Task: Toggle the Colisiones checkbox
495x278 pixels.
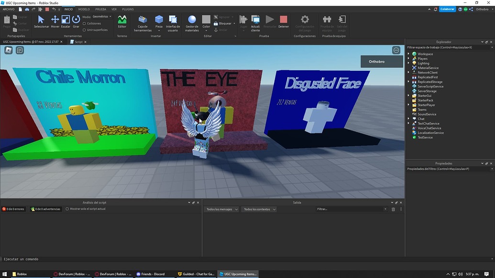Action: [x=84, y=23]
